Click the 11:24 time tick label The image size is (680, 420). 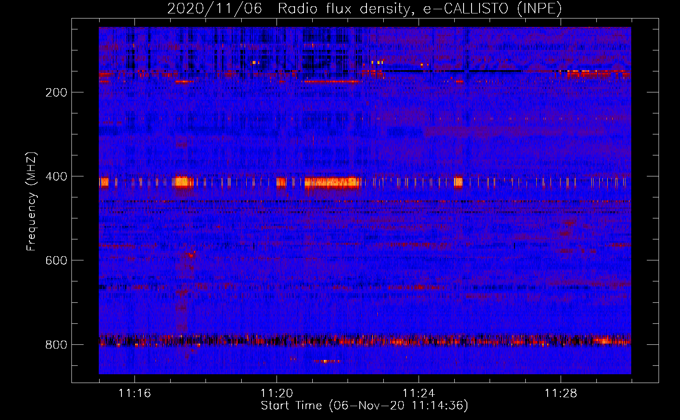click(x=419, y=394)
